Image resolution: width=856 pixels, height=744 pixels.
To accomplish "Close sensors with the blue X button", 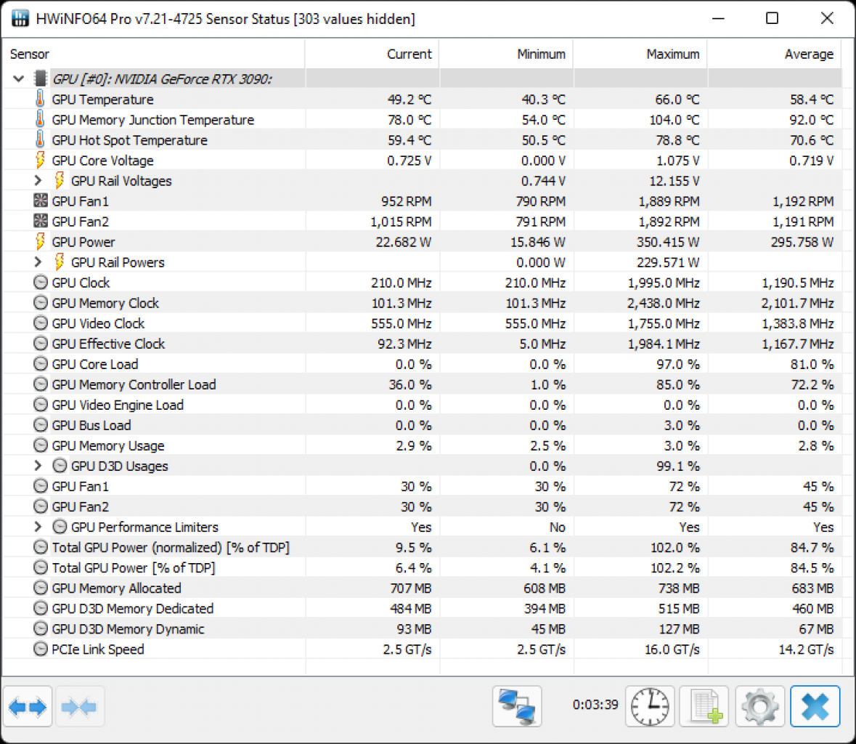I will pyautogui.click(x=815, y=706).
